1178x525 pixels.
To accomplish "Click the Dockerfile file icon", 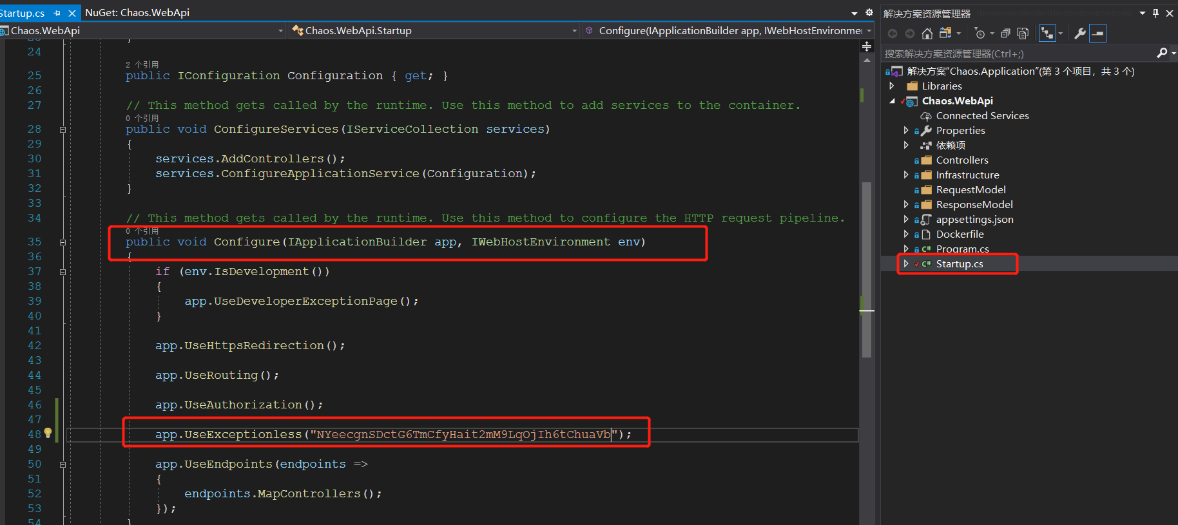I will pos(926,234).
